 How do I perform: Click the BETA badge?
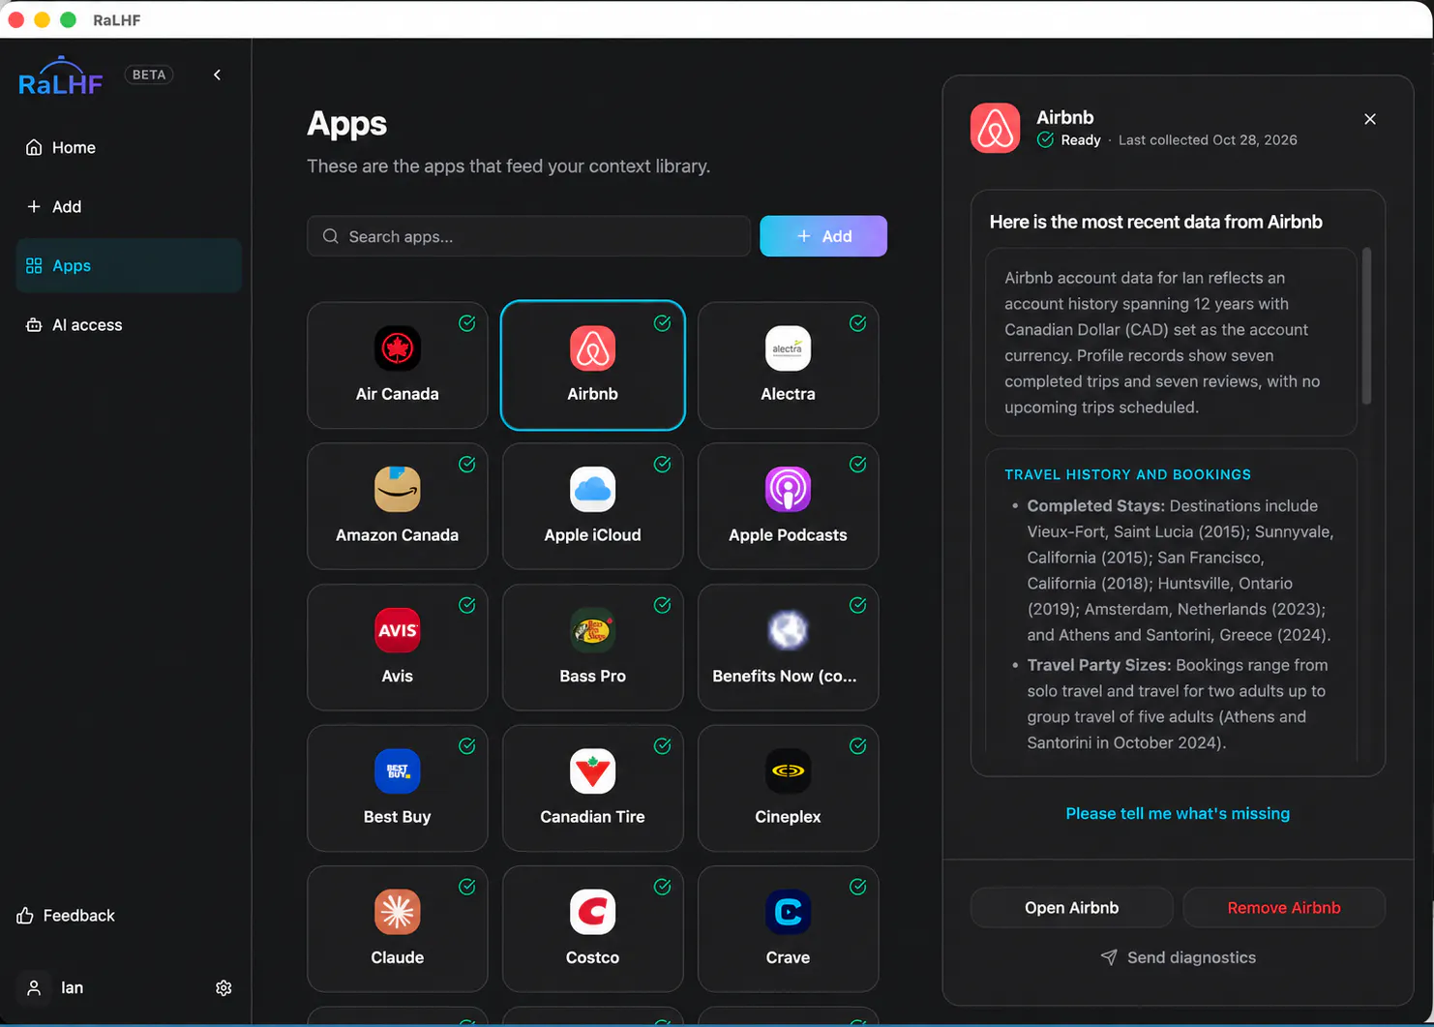[x=149, y=75]
